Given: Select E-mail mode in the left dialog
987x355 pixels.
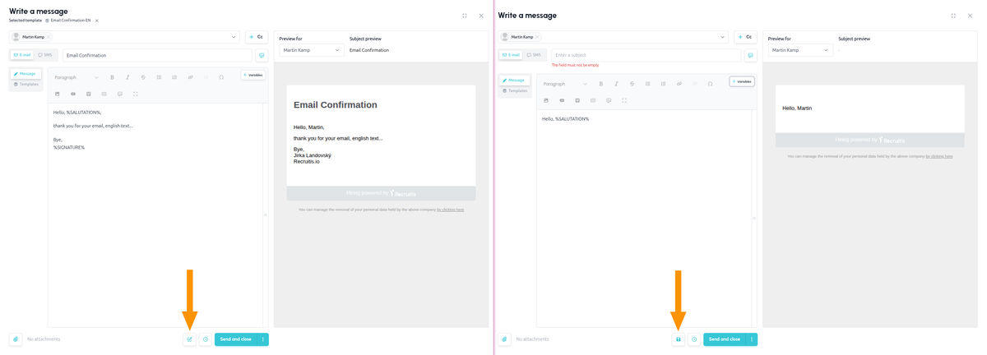Looking at the screenshot, I should [x=22, y=55].
